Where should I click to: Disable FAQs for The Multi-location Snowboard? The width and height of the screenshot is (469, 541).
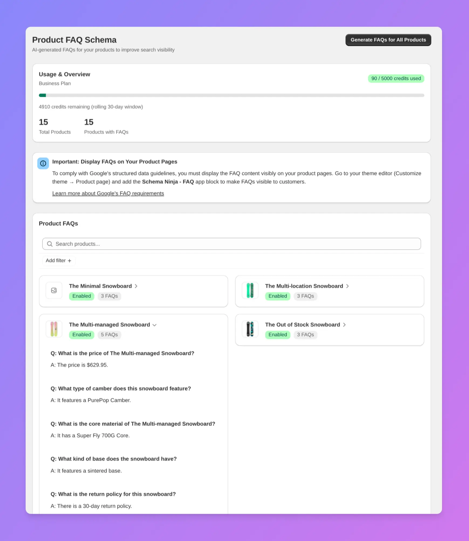[x=278, y=296]
